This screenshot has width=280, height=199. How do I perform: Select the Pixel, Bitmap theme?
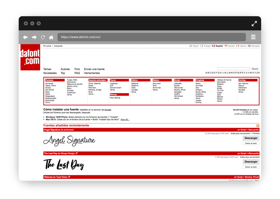pos(115,98)
